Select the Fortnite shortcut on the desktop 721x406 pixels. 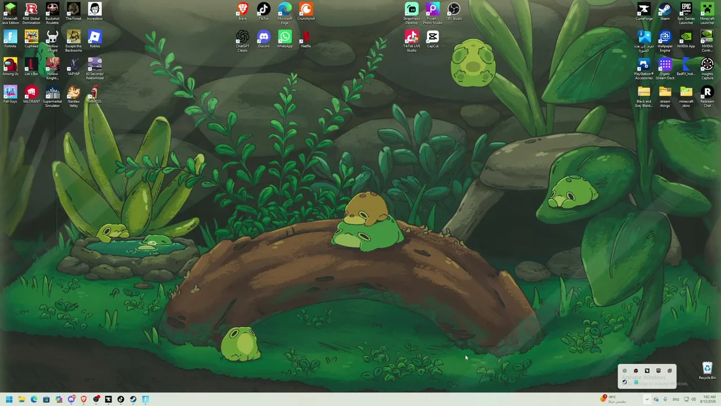[x=10, y=39]
